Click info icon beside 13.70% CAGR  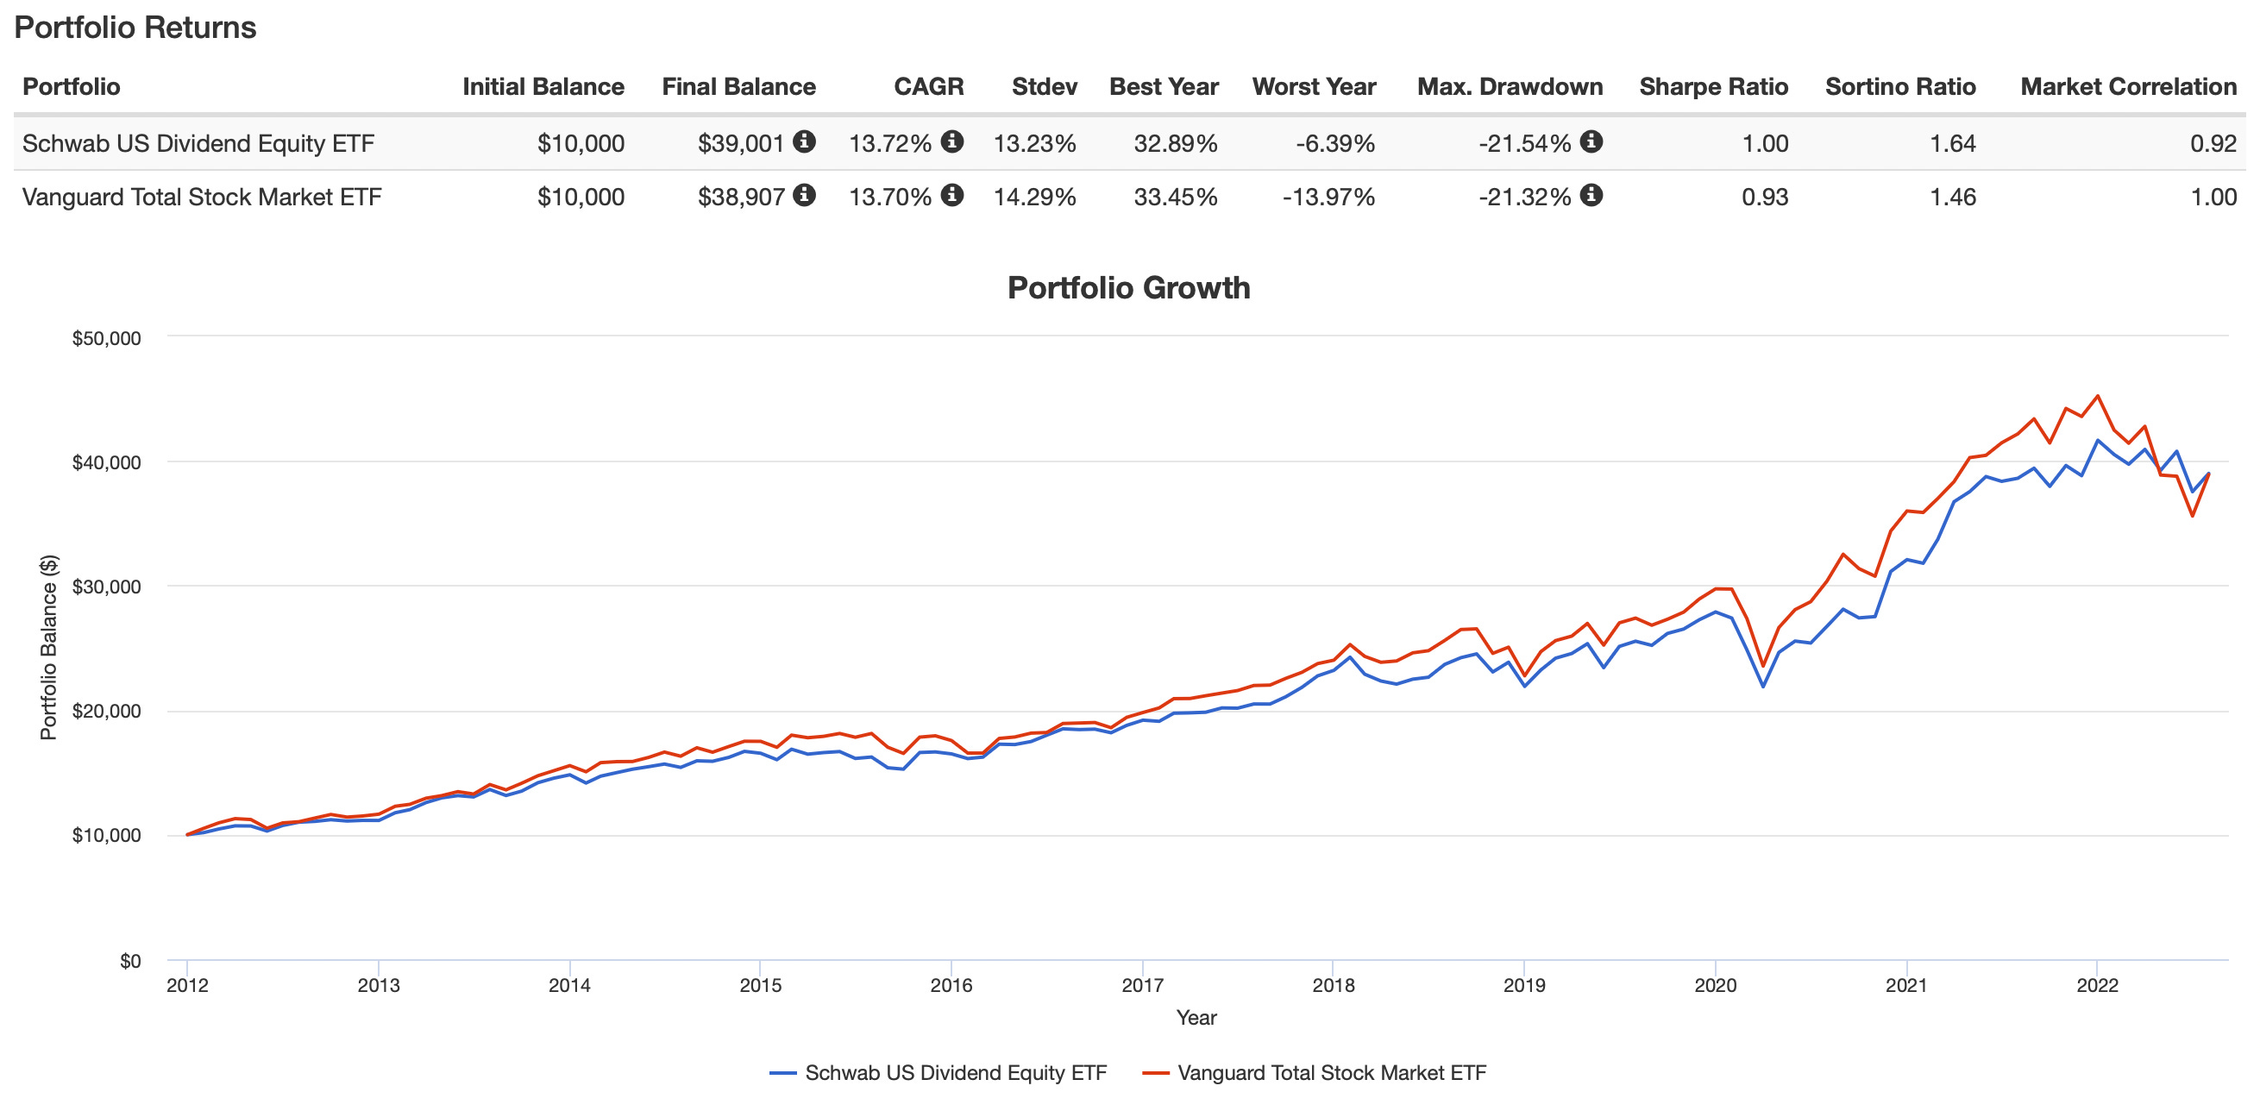(952, 195)
